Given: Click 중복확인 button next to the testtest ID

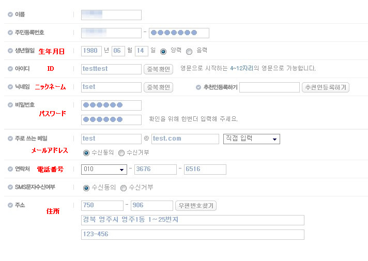Looking at the screenshot, I should pos(159,69).
